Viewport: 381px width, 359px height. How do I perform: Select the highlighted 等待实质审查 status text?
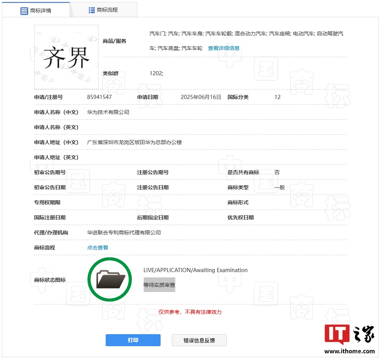159,285
